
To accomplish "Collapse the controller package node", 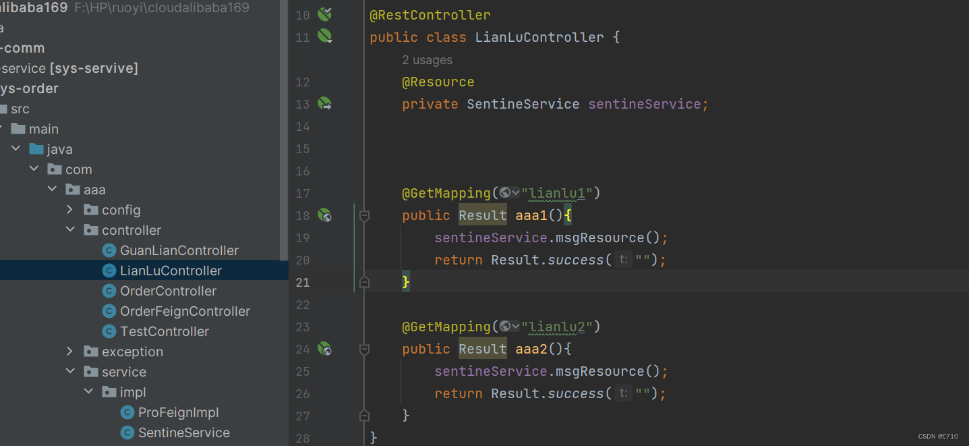I will tap(69, 229).
